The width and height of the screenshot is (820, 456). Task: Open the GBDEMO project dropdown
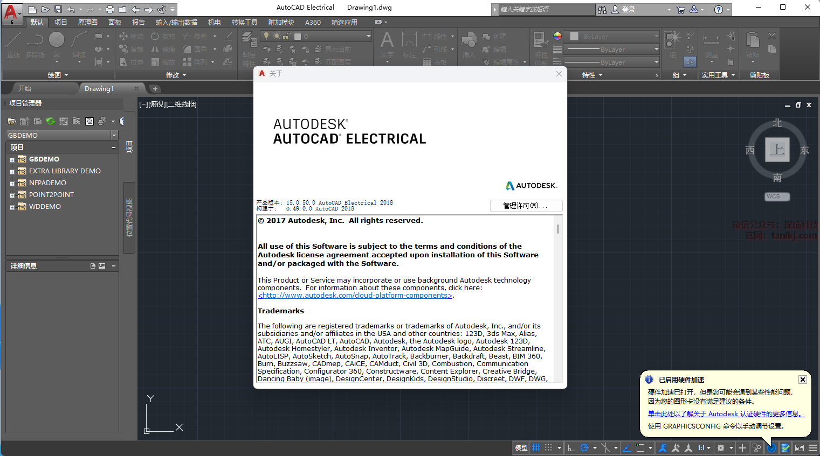(114, 135)
